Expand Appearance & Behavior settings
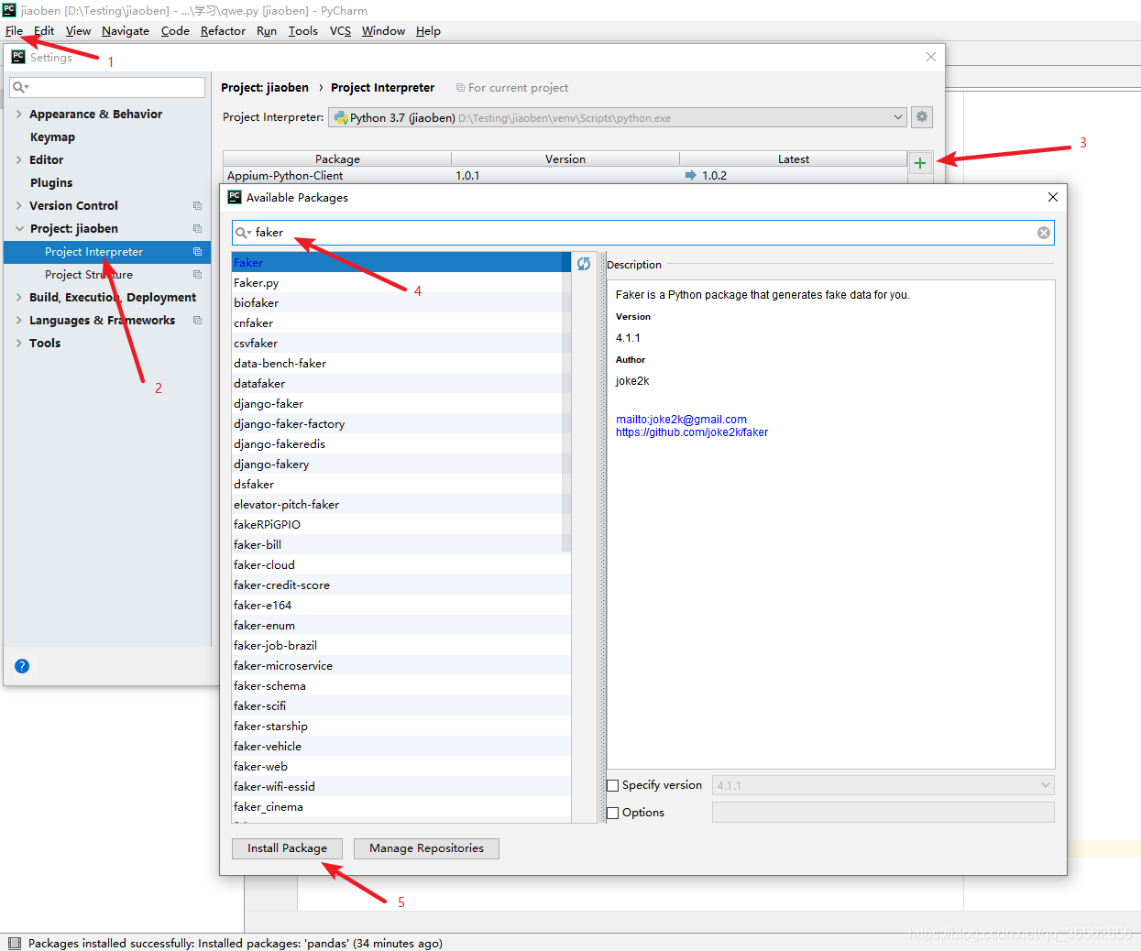 point(18,115)
